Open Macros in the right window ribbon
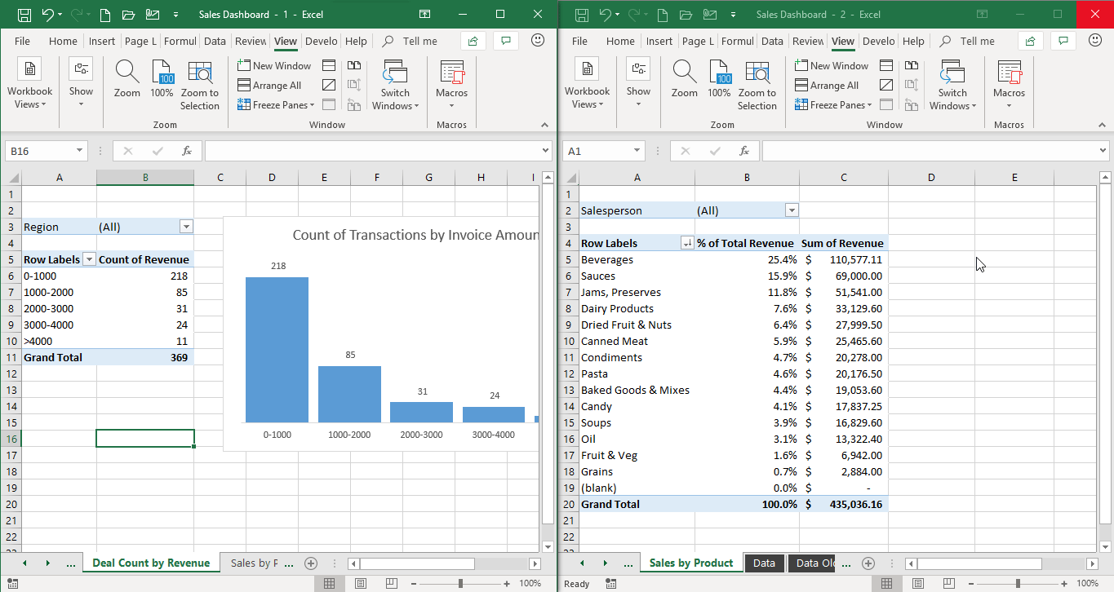This screenshot has width=1114, height=592. click(x=1009, y=85)
